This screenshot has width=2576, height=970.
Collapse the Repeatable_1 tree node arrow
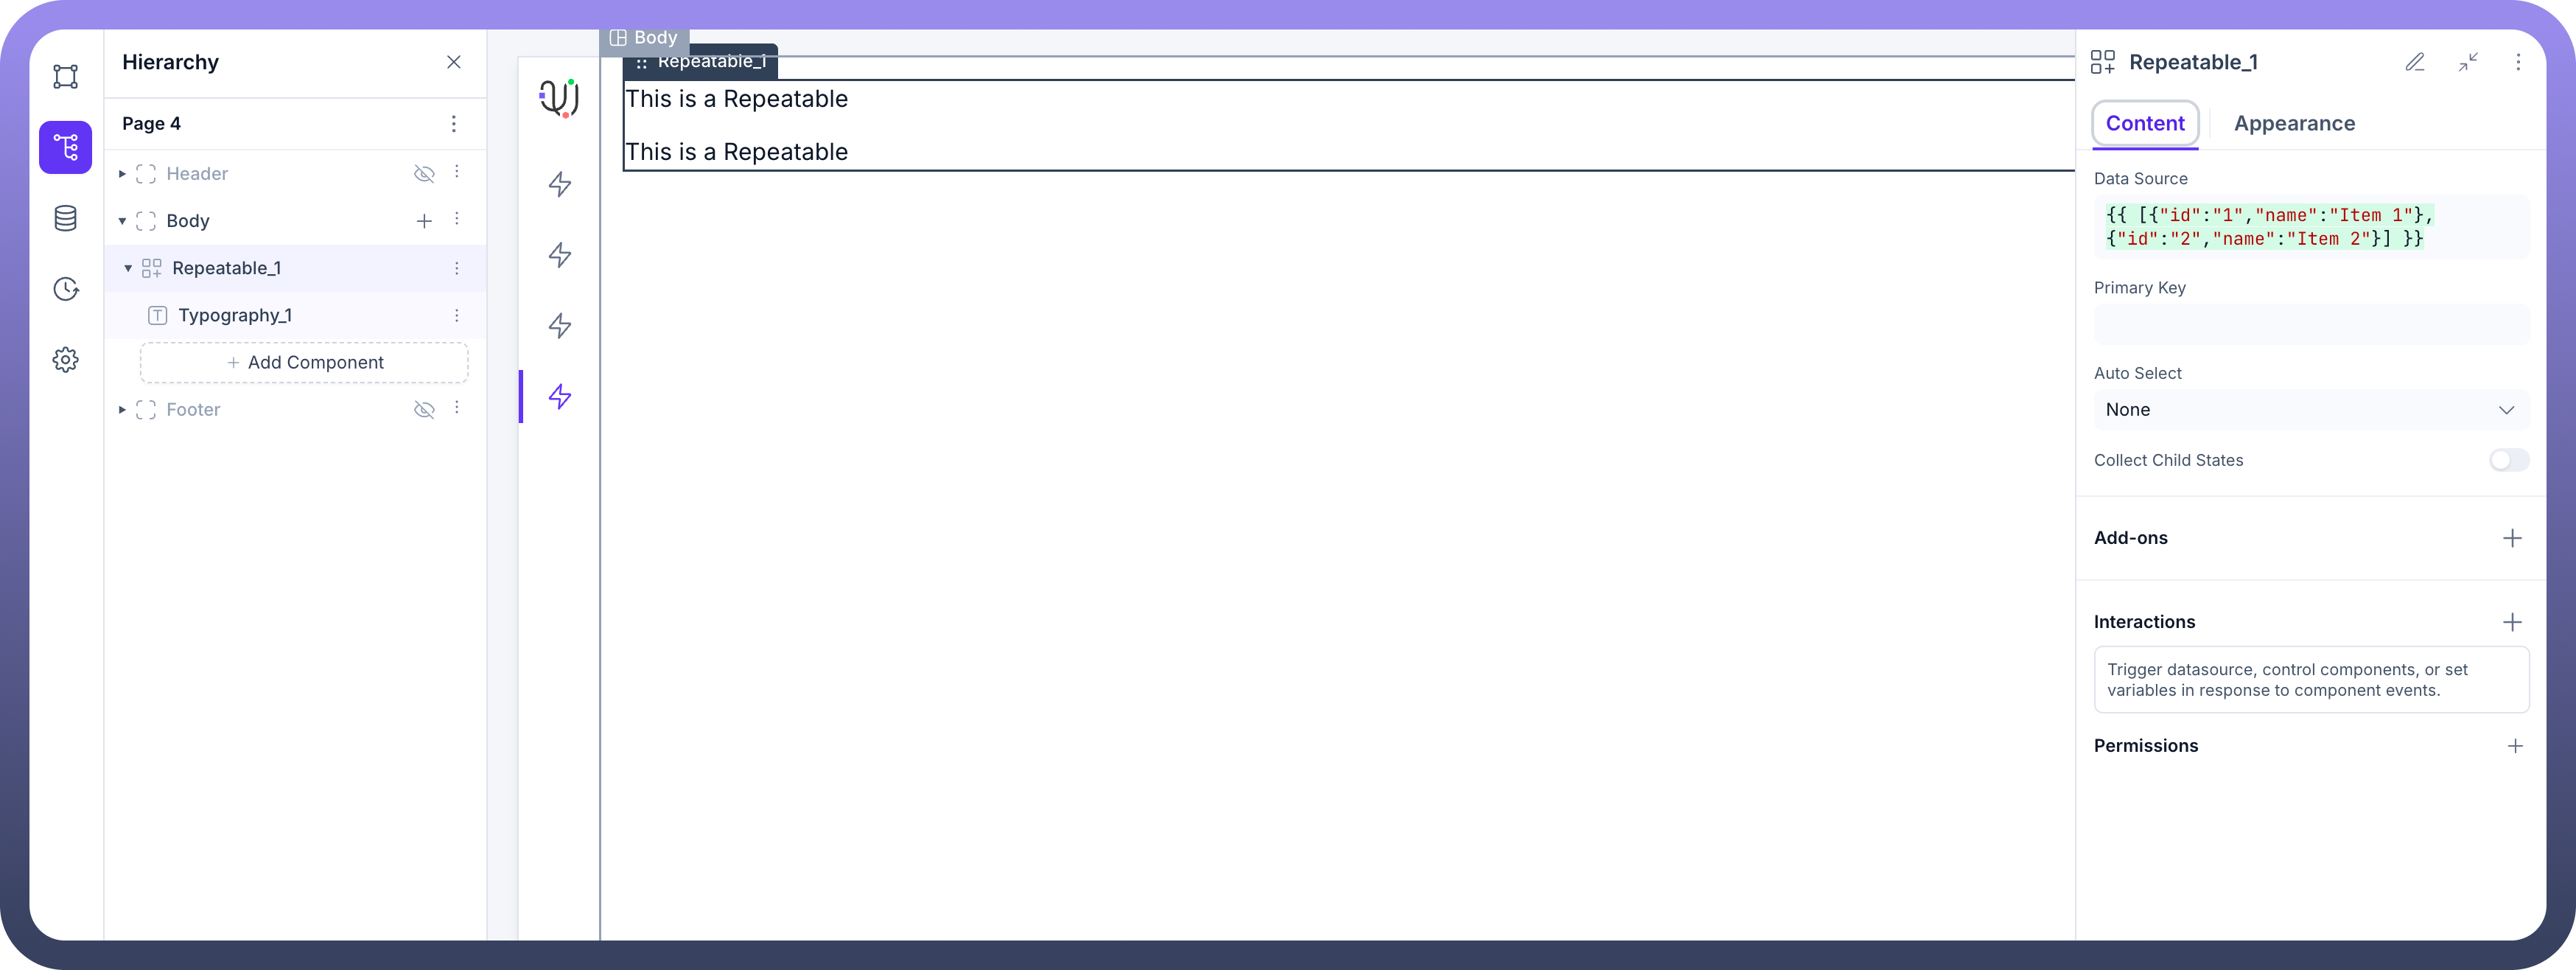(128, 268)
